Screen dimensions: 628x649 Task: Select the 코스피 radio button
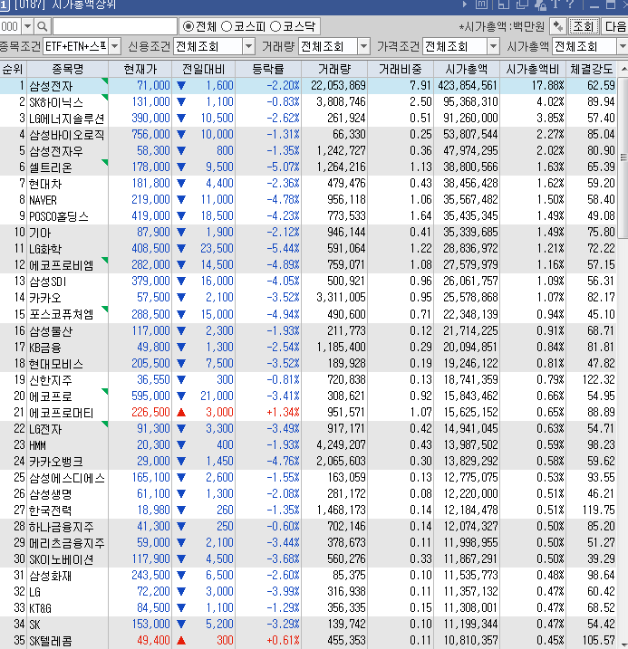227,26
